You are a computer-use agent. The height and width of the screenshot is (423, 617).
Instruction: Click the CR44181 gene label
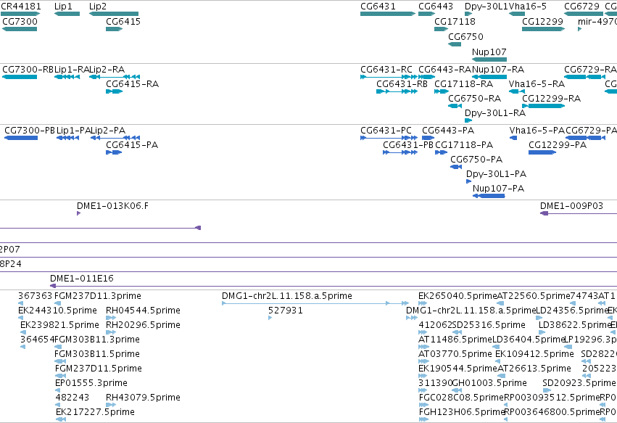tap(20, 7)
